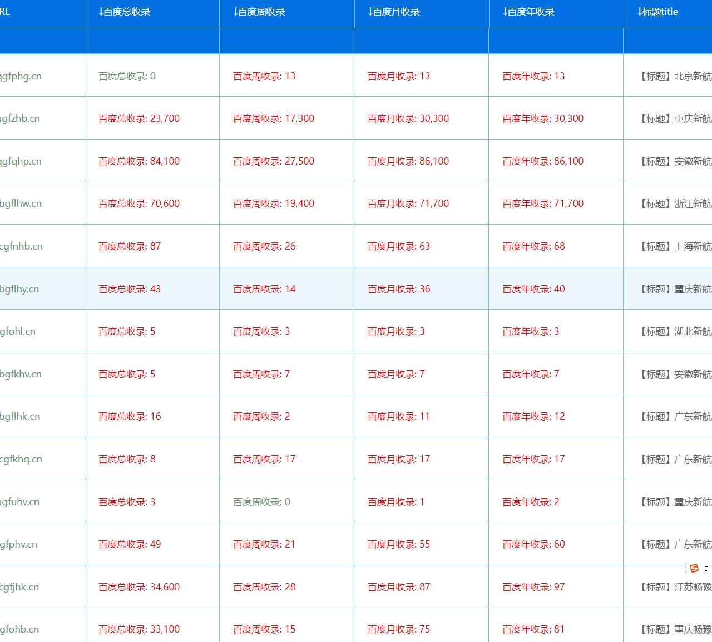712x642 pixels.
Task: Open the gfphg.cn URL link
Action: click(21, 76)
